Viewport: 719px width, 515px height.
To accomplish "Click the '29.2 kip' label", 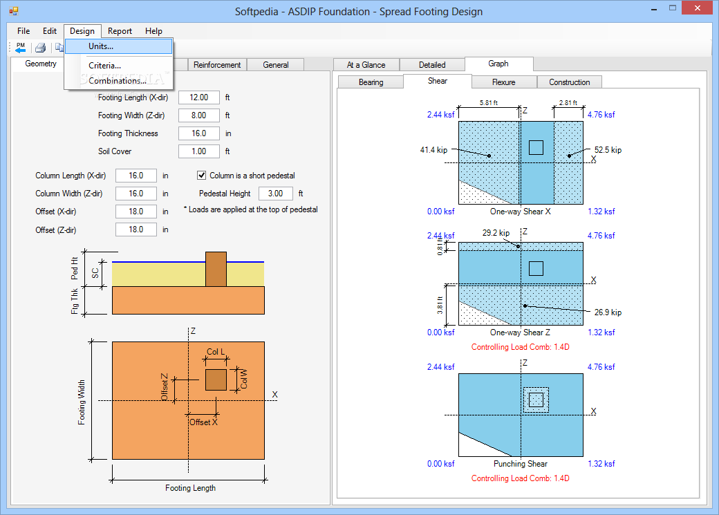I will 496,233.
